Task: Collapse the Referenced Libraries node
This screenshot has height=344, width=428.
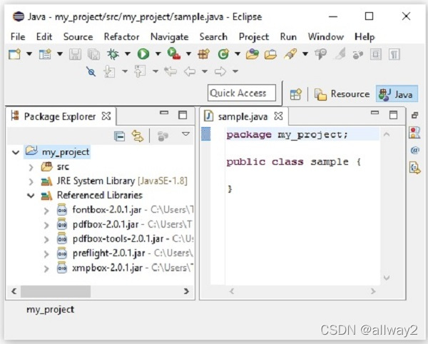Action: pos(31,196)
